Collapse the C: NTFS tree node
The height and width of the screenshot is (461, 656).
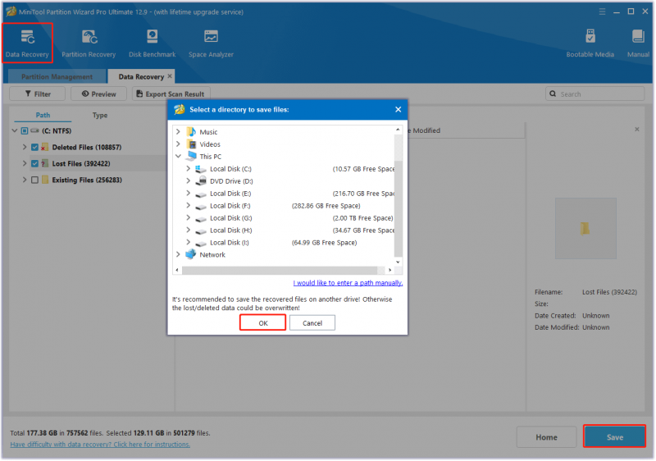pyautogui.click(x=15, y=130)
